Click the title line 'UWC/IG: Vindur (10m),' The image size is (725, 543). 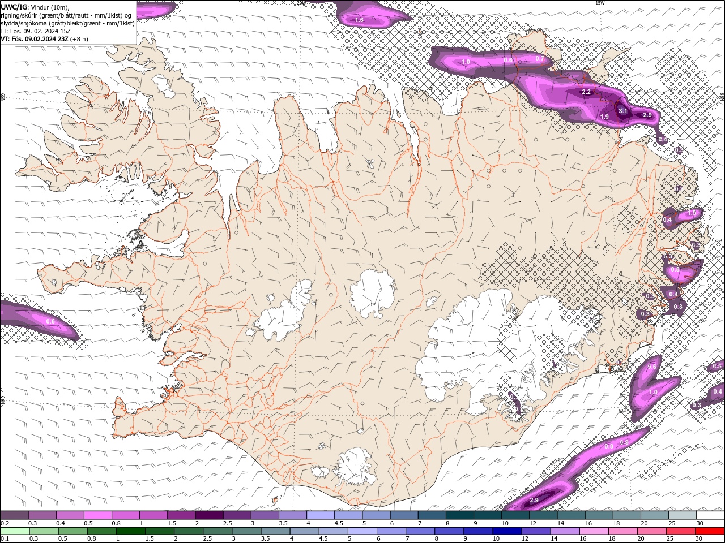pos(34,7)
